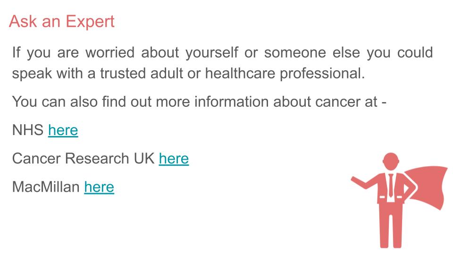453x255 pixels.
Task: Click the "Cancer Research UK" text
Action: click(83, 158)
